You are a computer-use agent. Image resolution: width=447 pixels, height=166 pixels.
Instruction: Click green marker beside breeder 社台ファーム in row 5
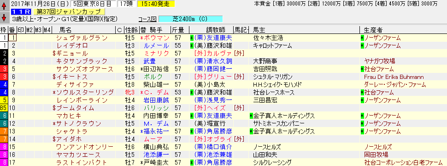point(362,69)
